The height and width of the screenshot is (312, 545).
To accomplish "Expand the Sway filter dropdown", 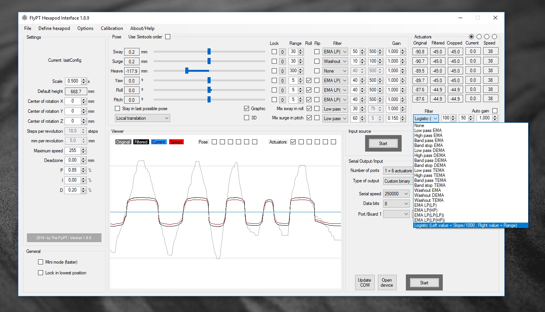I will 335,52.
